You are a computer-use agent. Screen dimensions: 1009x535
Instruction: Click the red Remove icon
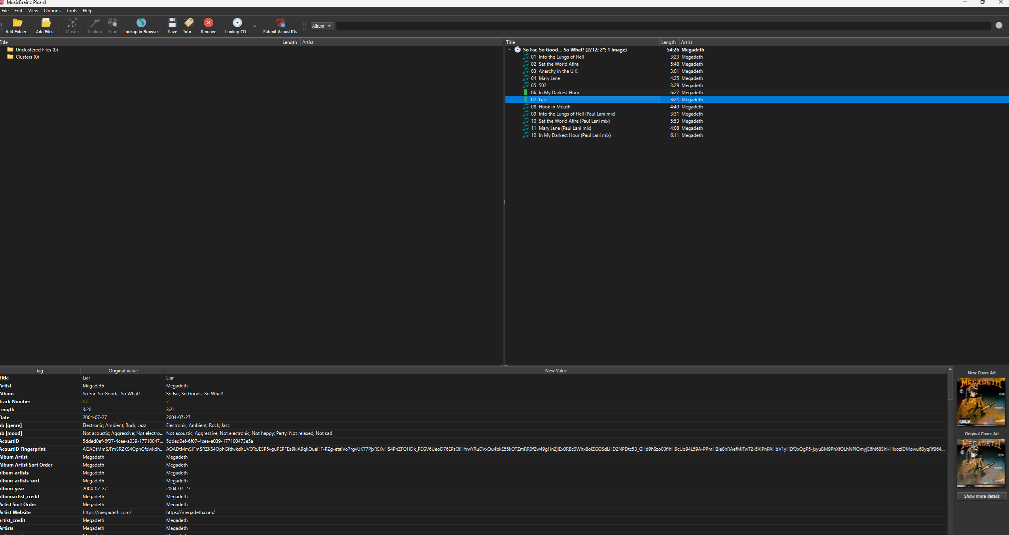pyautogui.click(x=209, y=23)
